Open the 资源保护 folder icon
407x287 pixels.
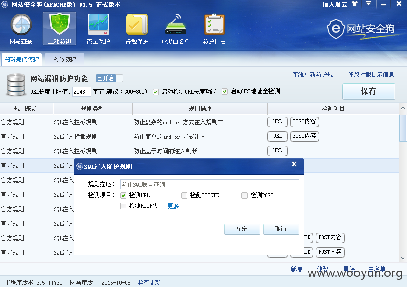click(137, 29)
